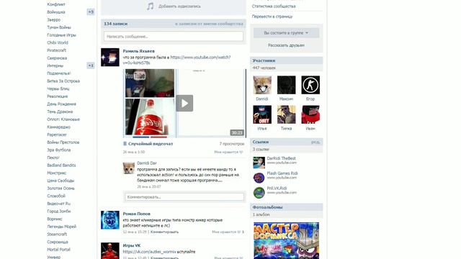Open Badland Bandits in left list
Viewport: 461px width, 259px height.
tap(61, 165)
